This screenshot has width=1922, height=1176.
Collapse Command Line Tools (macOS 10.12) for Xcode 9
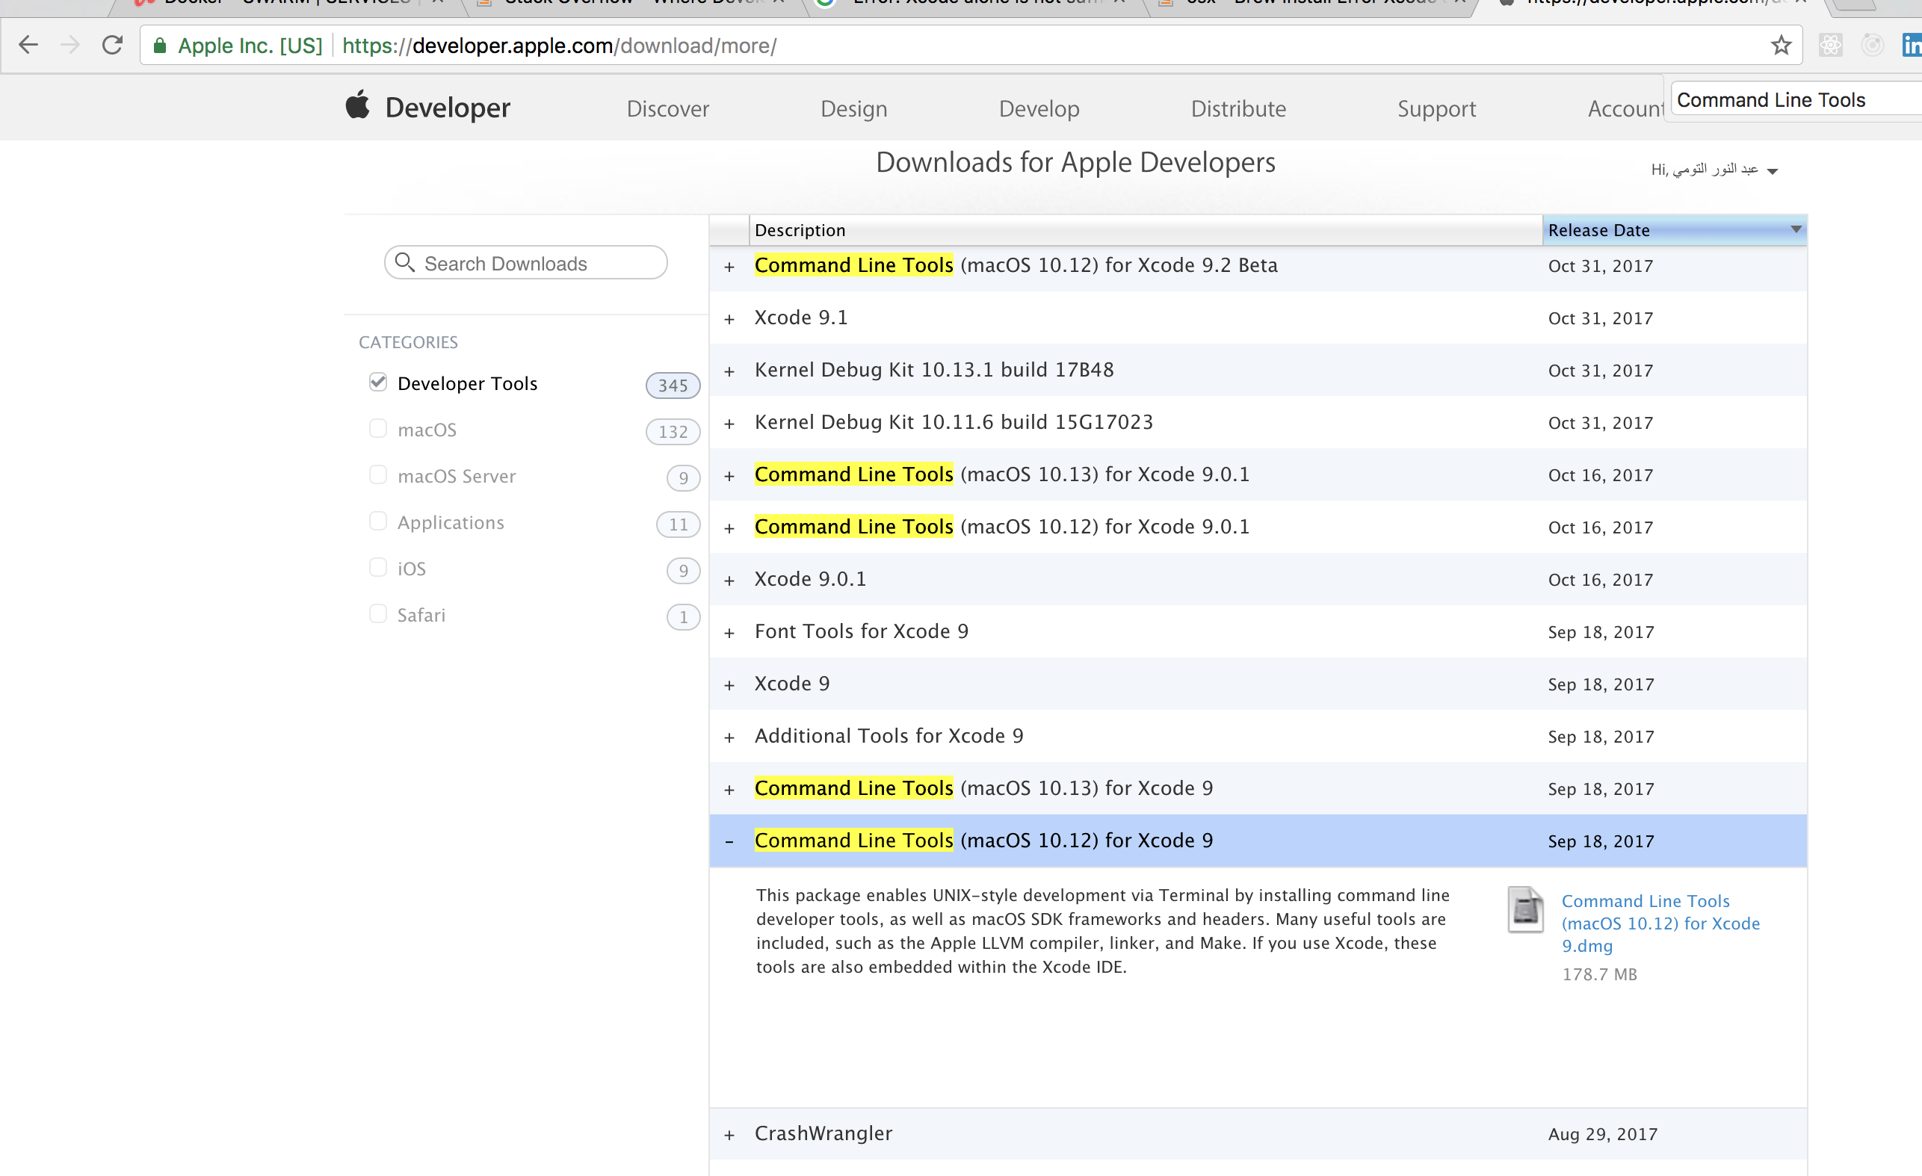click(729, 842)
